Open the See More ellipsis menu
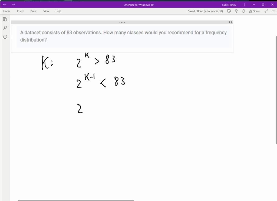 coord(273,11)
